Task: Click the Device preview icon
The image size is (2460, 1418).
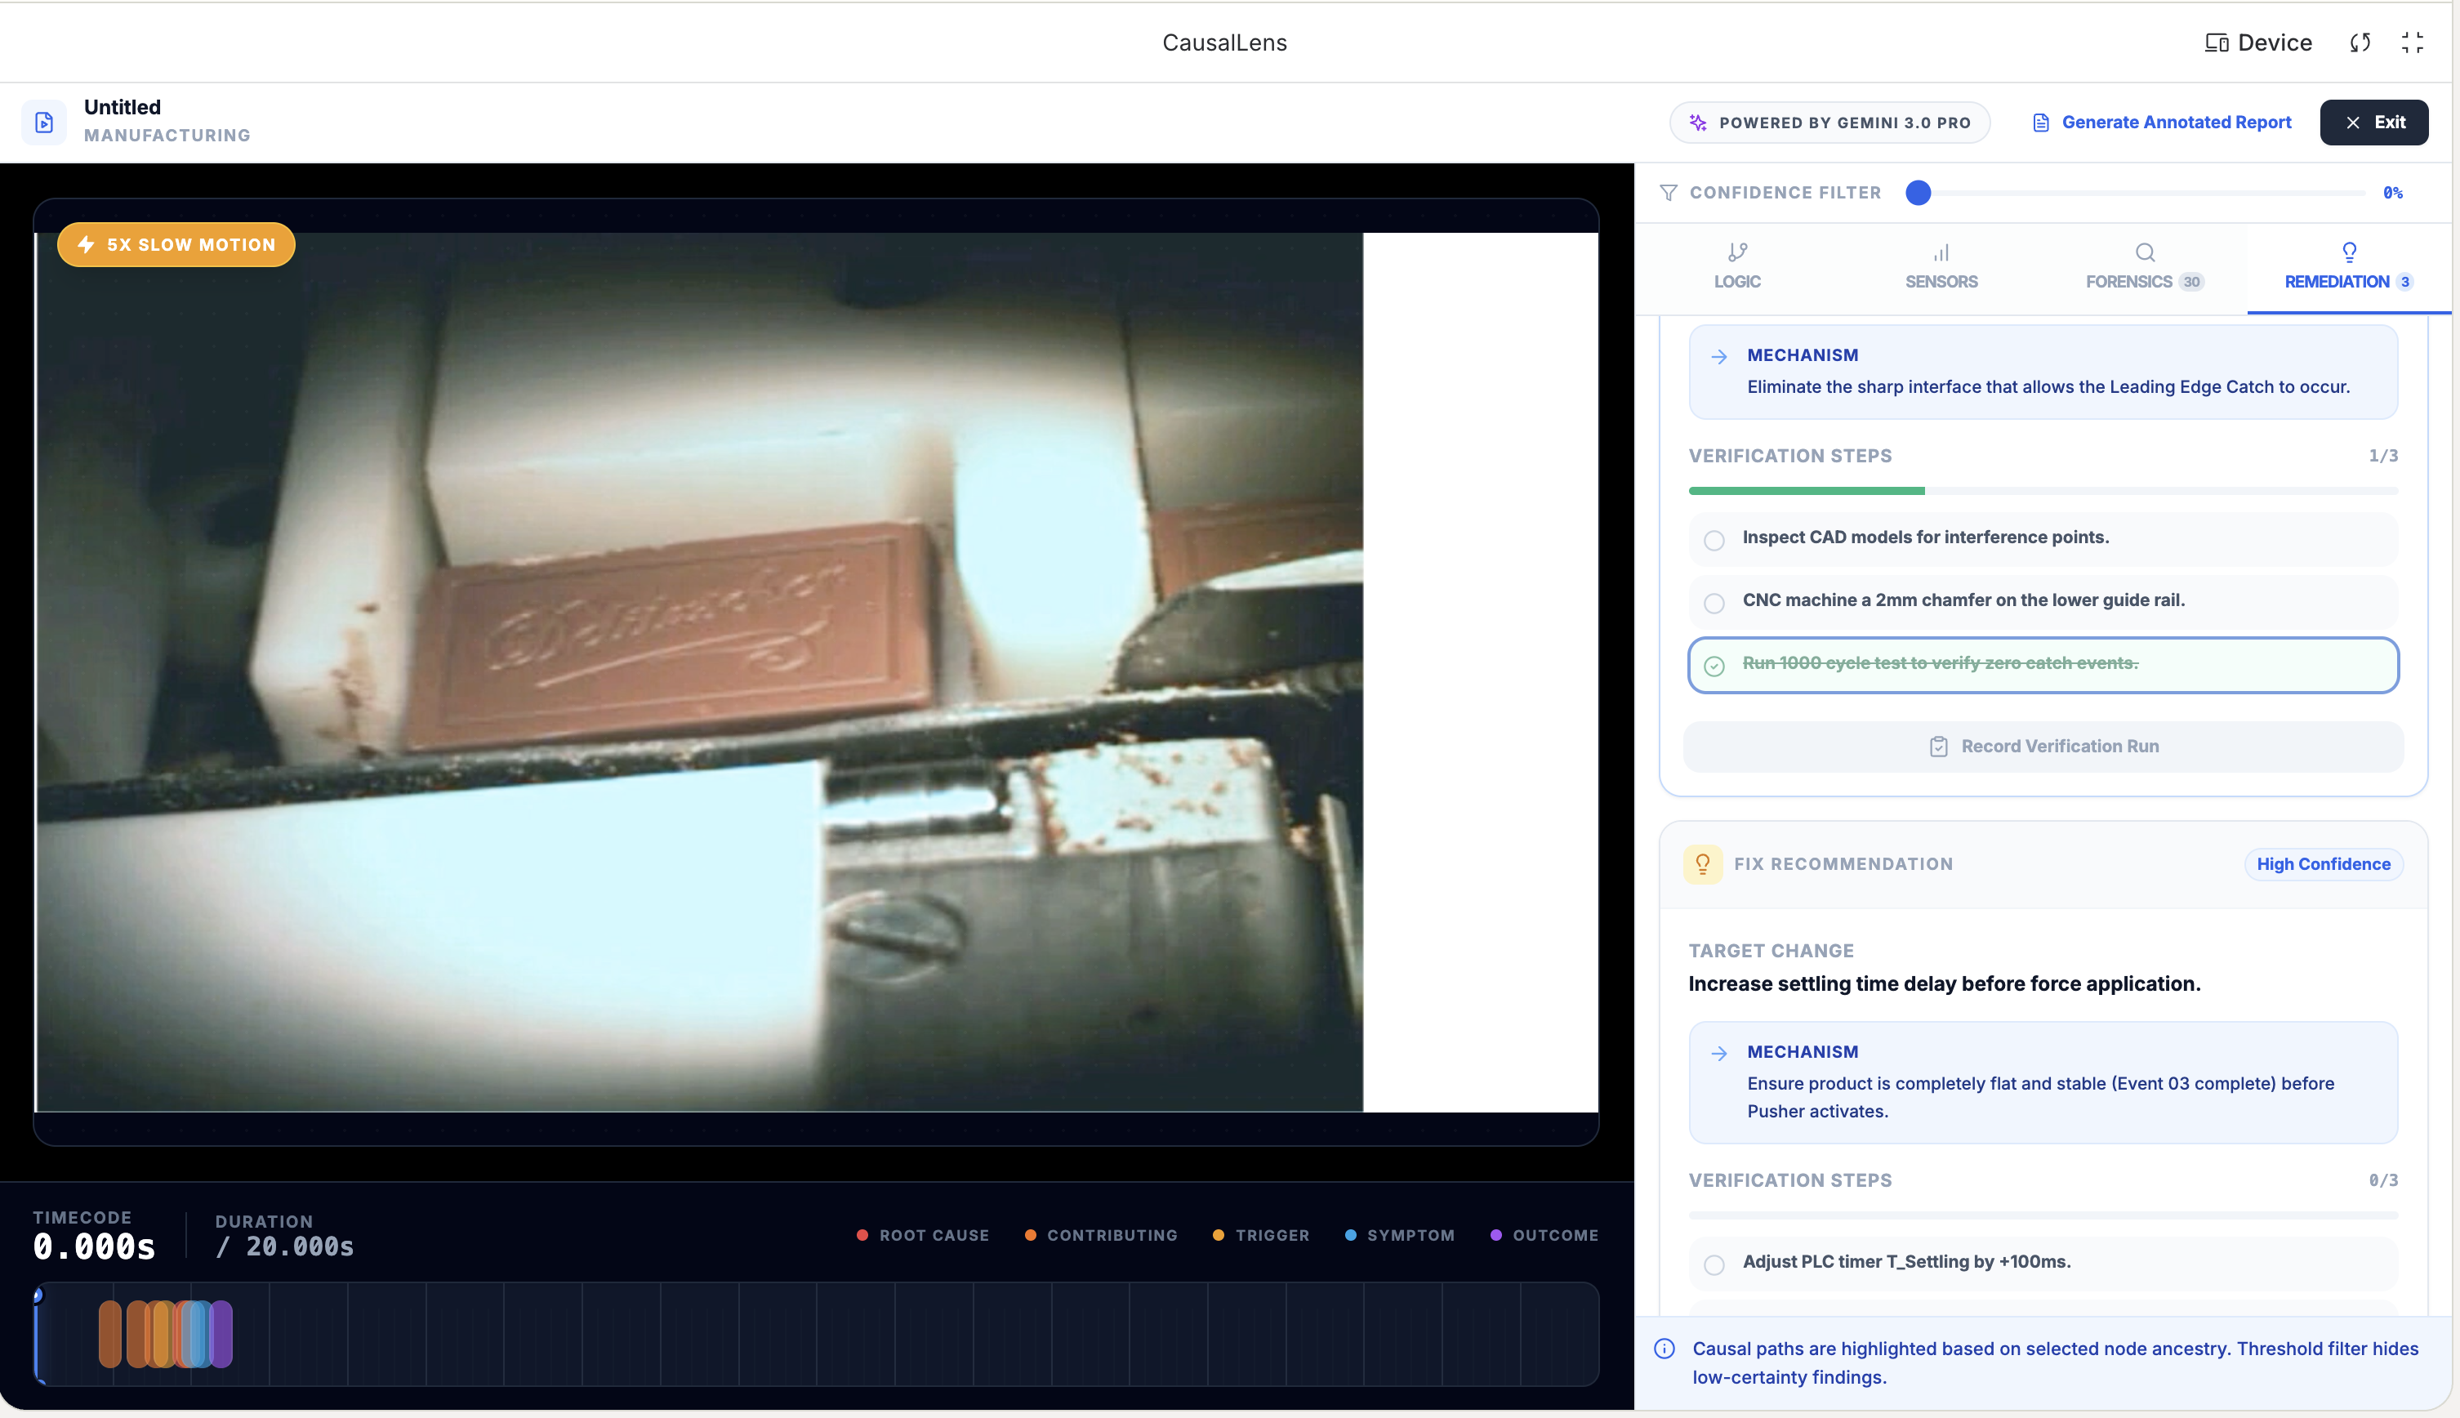Action: [2217, 42]
